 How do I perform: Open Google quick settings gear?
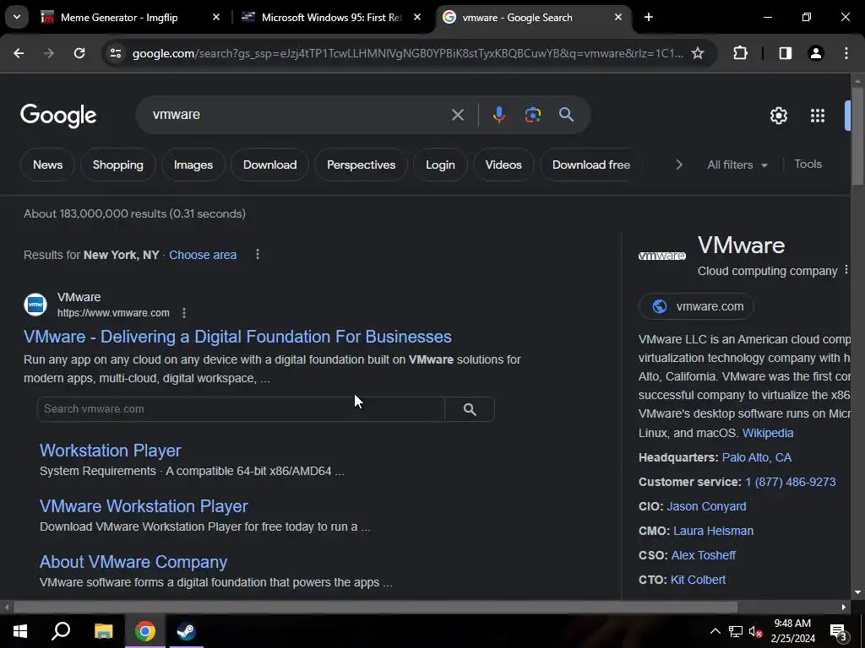[778, 116]
